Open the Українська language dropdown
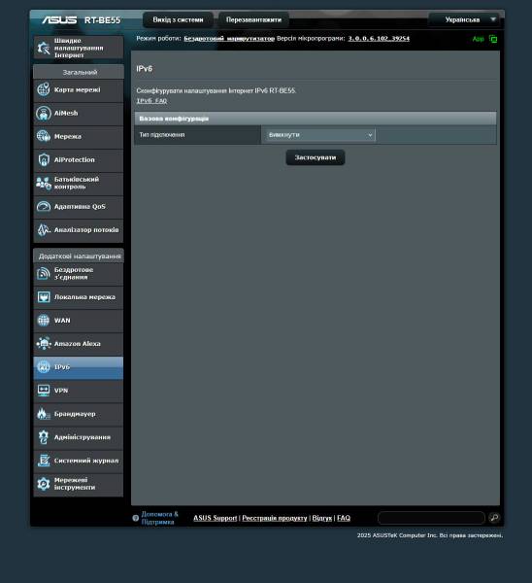Image resolution: width=532 pixels, height=583 pixels. click(x=464, y=19)
